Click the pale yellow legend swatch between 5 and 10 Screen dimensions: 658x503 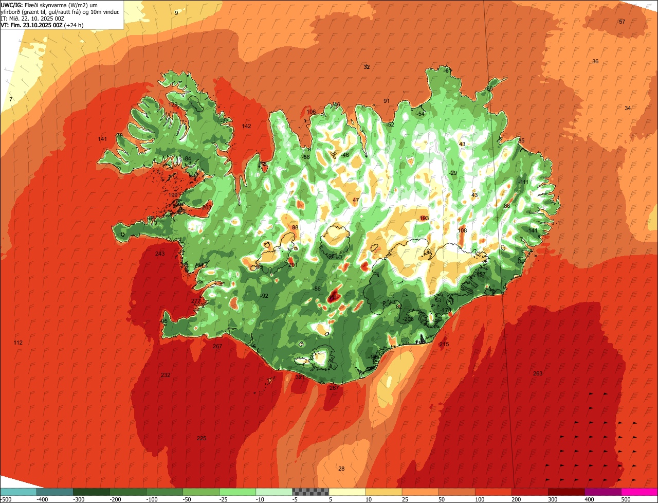[x=347, y=492]
